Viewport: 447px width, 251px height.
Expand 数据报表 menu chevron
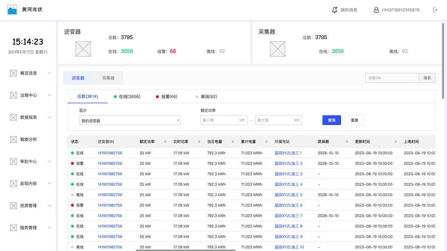[50, 117]
